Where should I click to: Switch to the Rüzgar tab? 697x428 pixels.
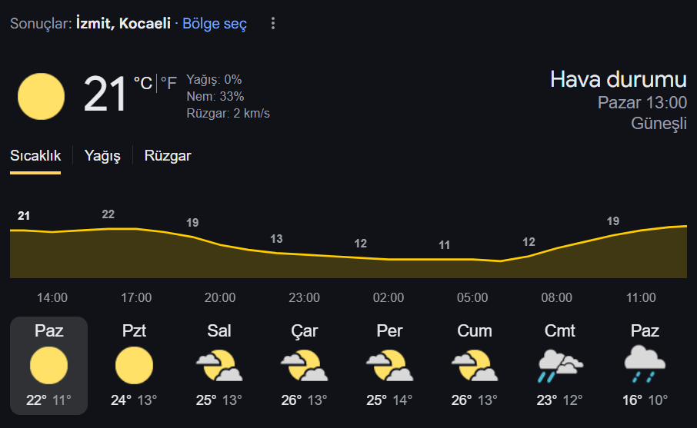168,156
